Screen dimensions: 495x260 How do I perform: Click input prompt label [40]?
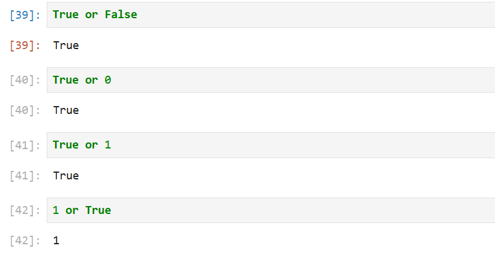[25, 80]
